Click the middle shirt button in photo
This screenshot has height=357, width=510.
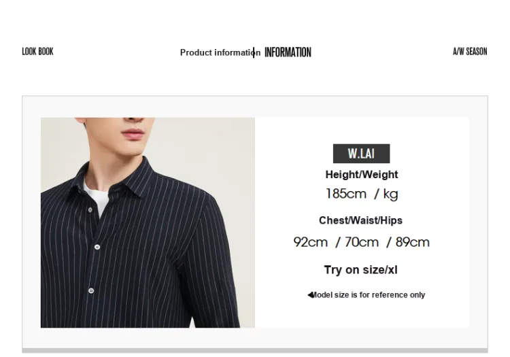click(x=97, y=247)
